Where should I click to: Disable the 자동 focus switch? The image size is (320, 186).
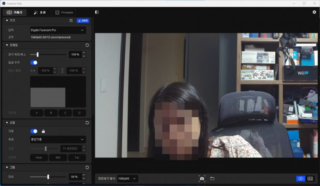[x=34, y=131]
